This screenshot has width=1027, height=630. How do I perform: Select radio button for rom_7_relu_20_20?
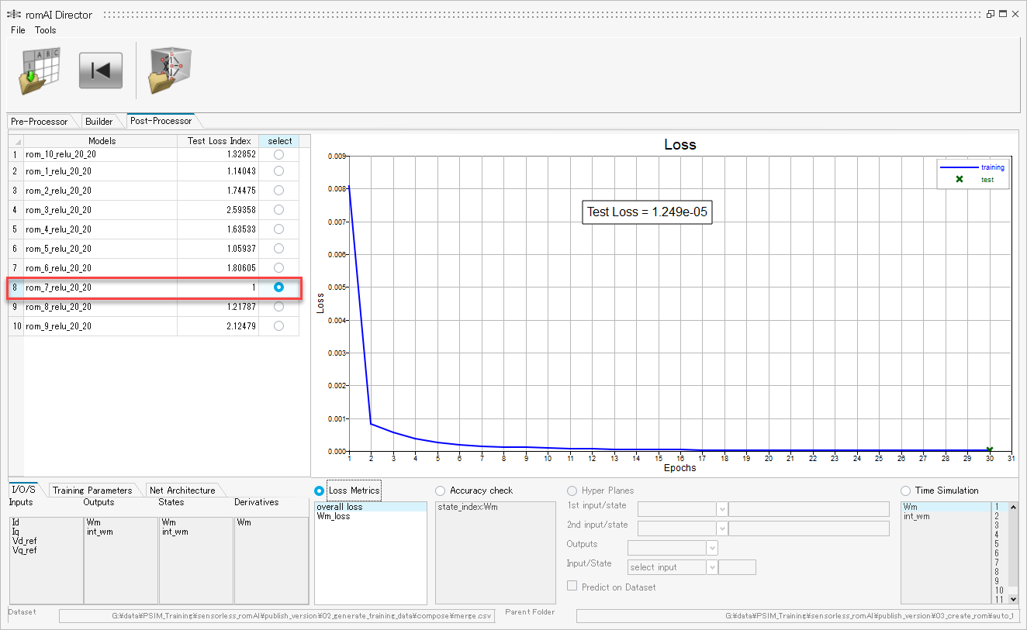click(278, 287)
